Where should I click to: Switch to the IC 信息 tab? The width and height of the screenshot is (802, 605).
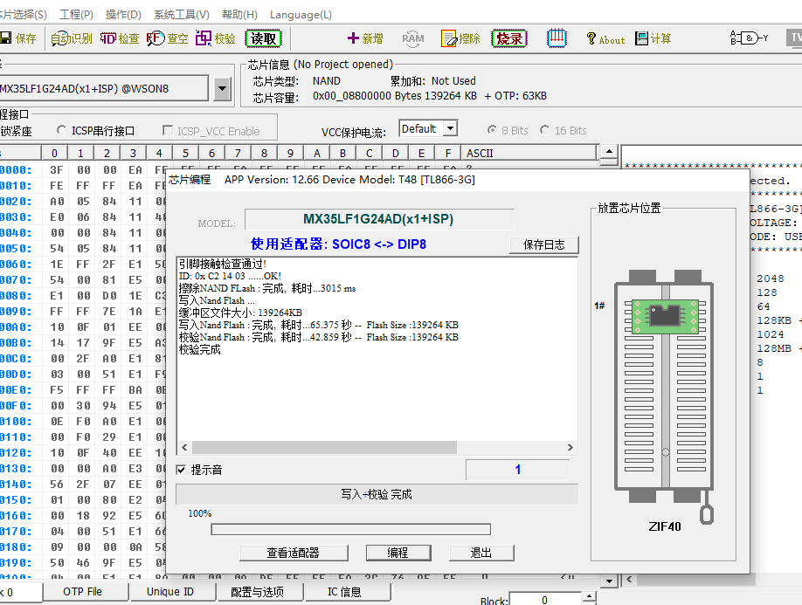344,592
